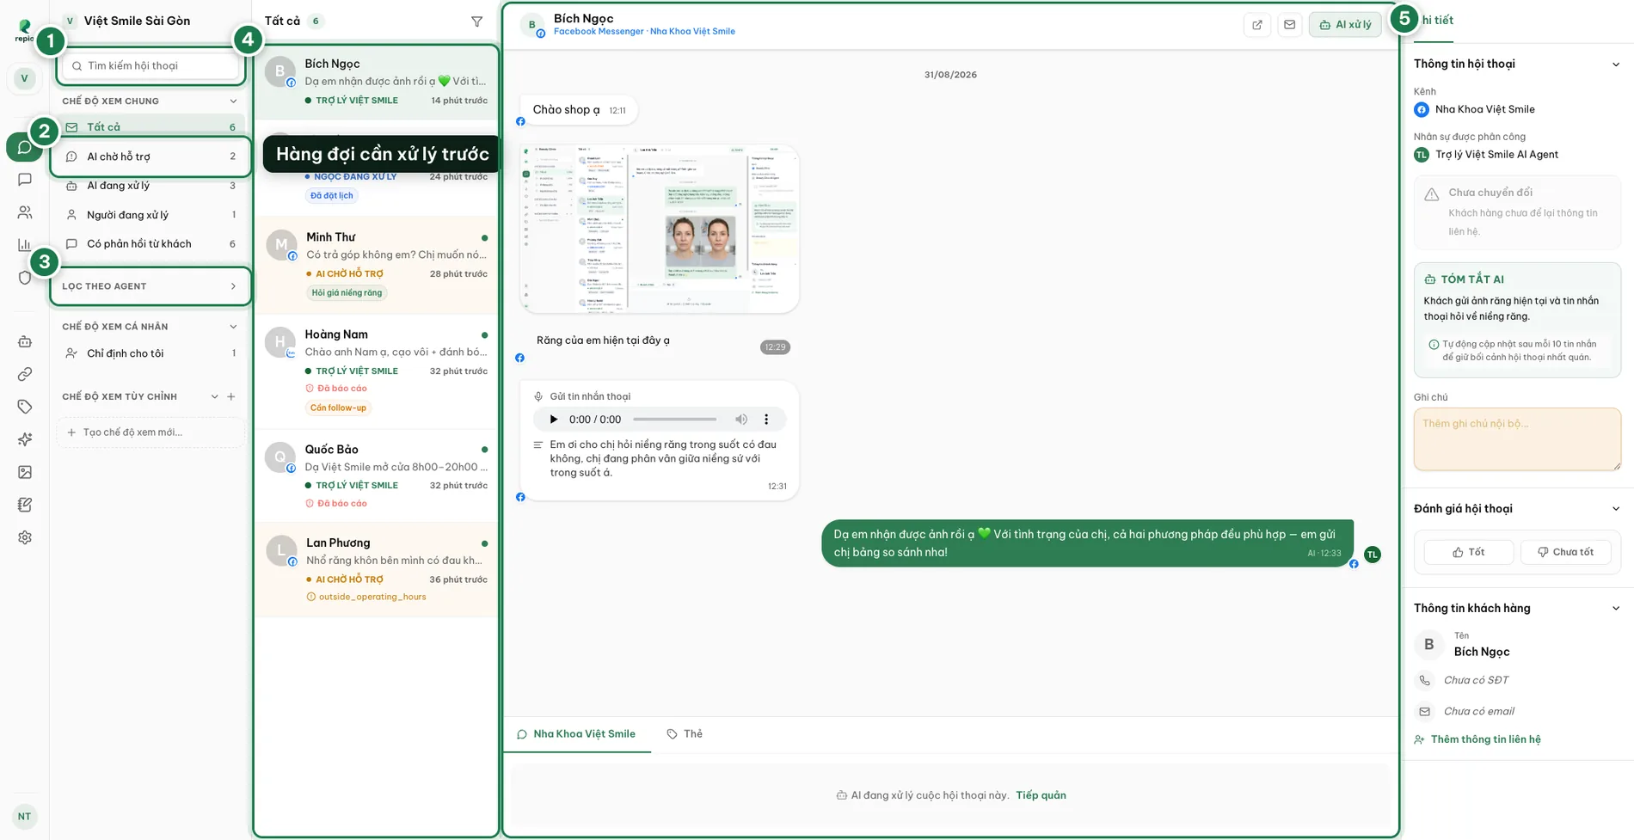Screen dimensions: 1634x840
Task: Open the link integrations icon in sidebar
Action: [25, 374]
